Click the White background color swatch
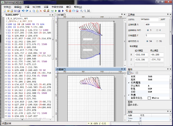Viewport: 173px width, 126px height. pyautogui.click(x=149, y=98)
